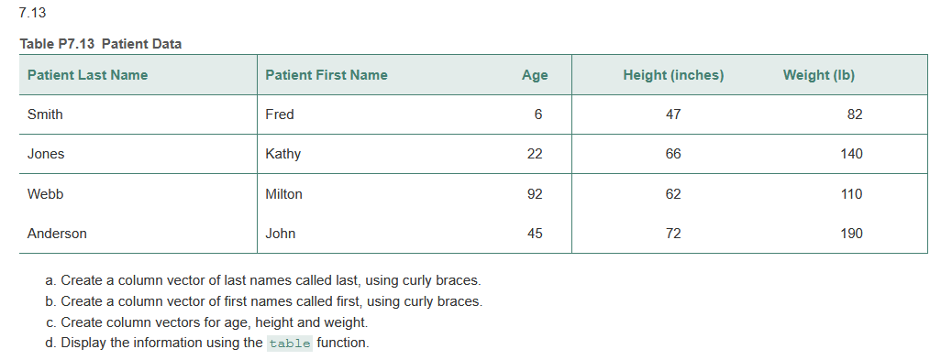Click the 'Patient Last Name' column header

pyautogui.click(x=88, y=75)
